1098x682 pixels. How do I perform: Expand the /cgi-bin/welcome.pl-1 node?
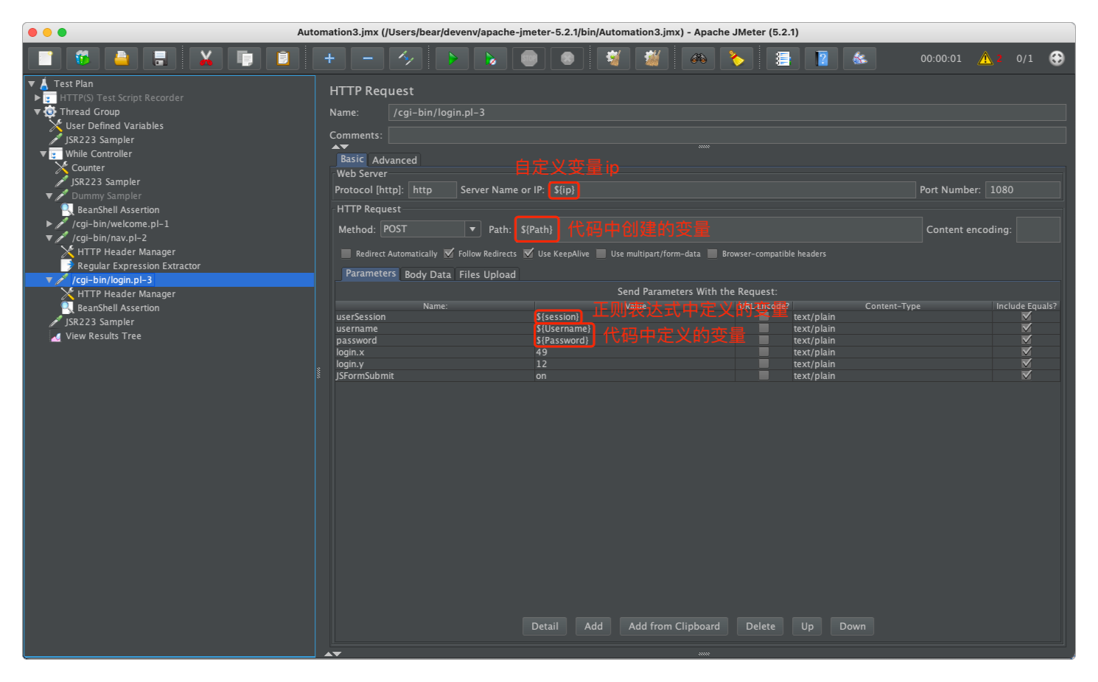[49, 223]
